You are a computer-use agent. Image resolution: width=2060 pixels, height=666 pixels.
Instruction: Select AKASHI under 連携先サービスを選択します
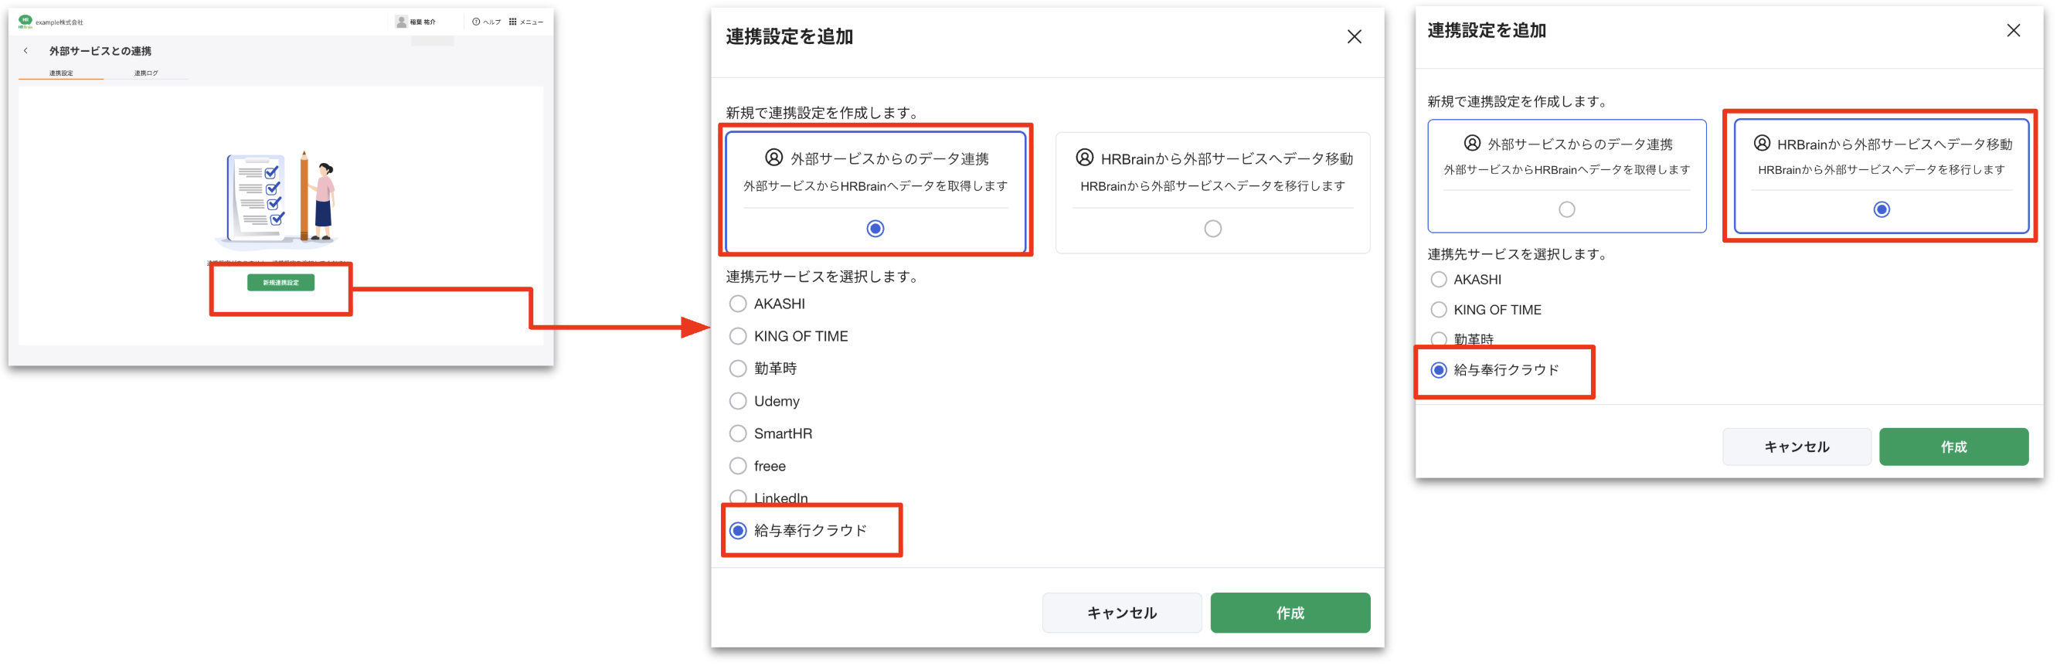coord(1438,279)
